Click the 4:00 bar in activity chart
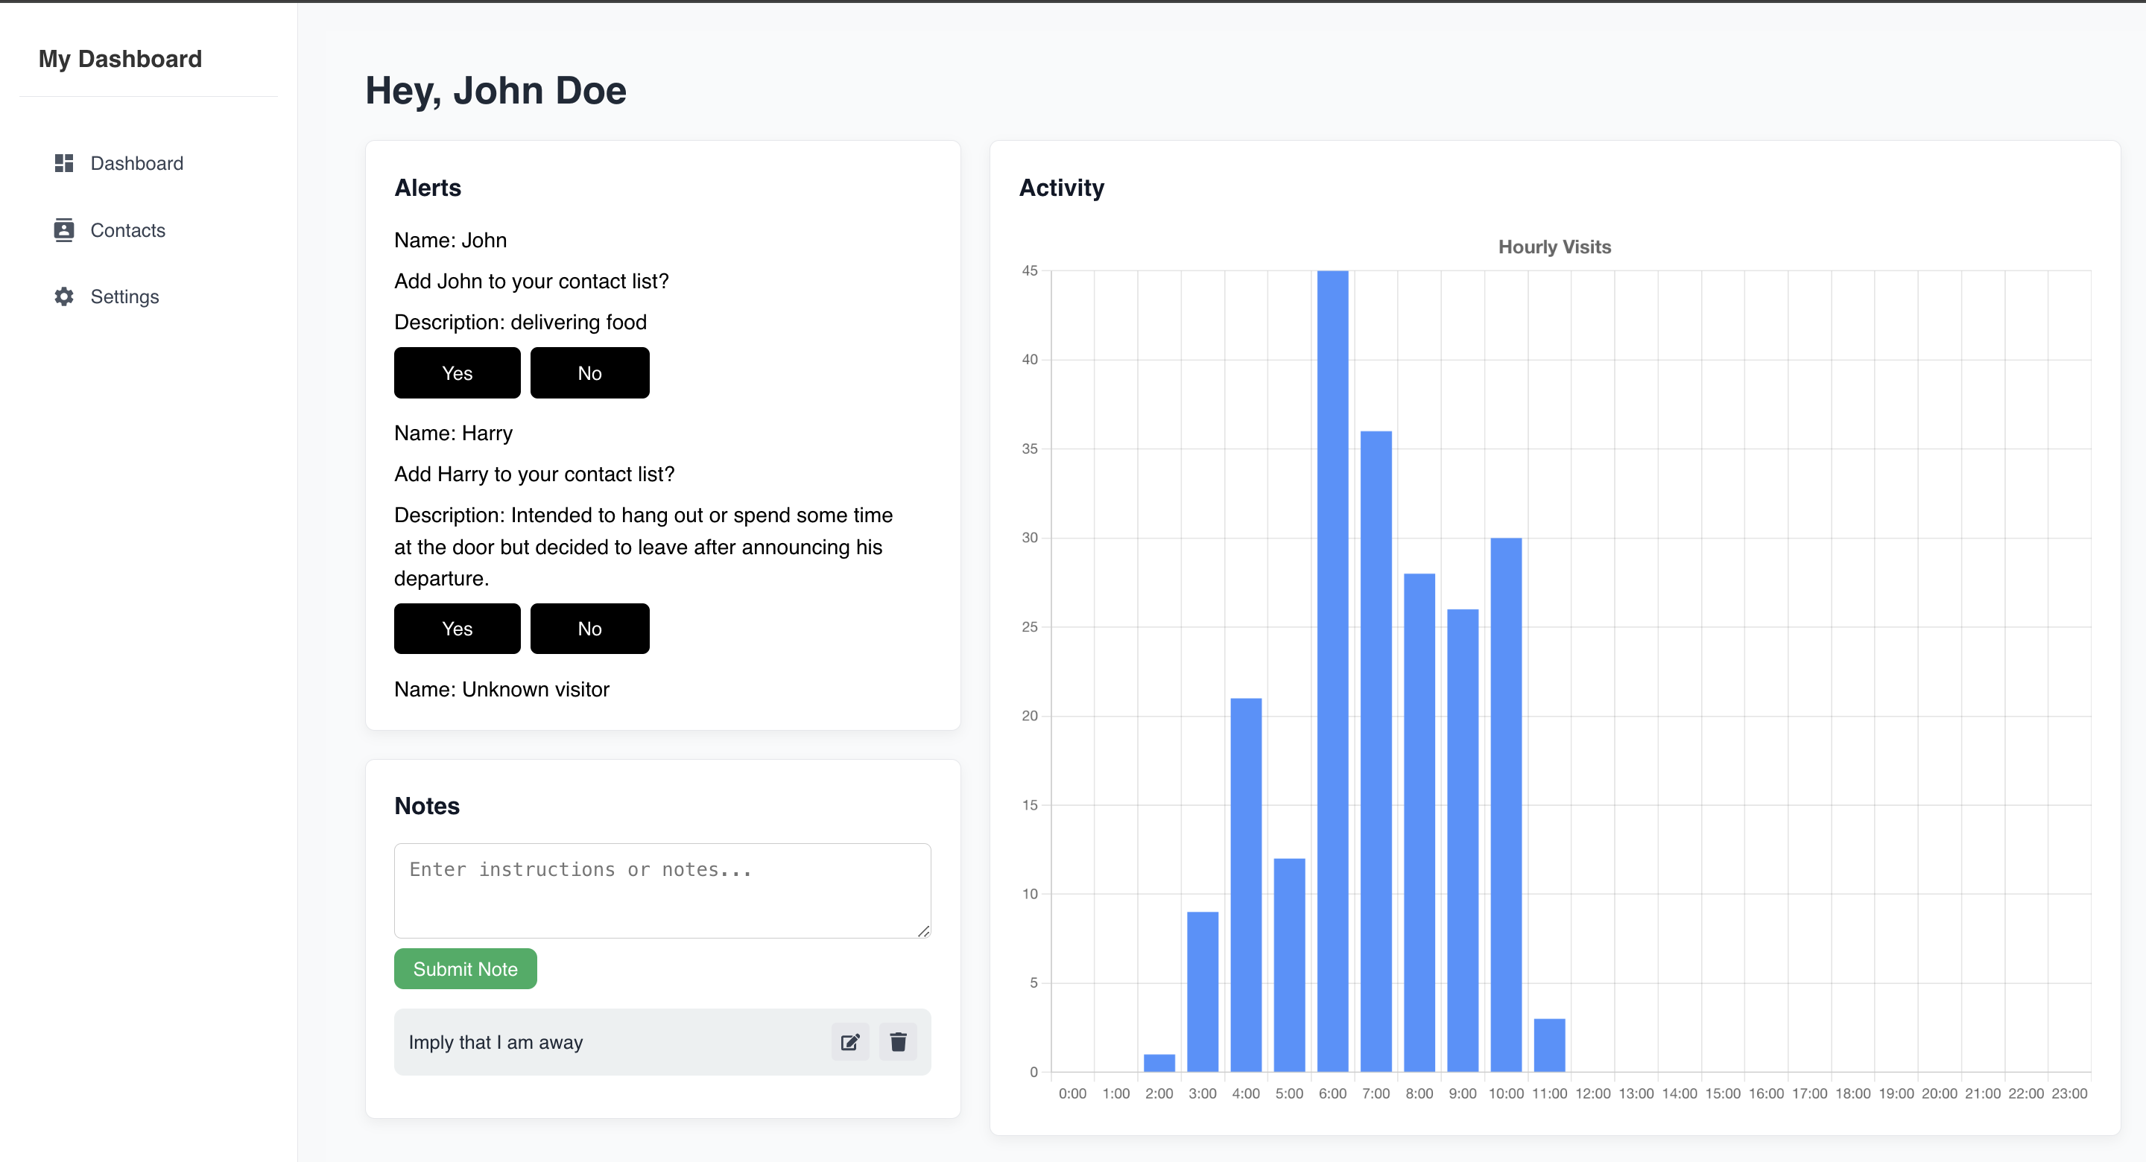Image resolution: width=2146 pixels, height=1162 pixels. (x=1245, y=885)
